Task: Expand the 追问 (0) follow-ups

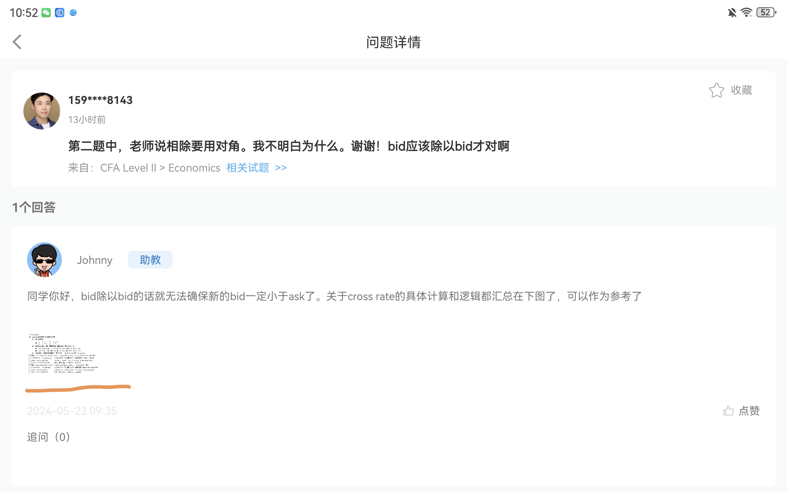Action: [49, 437]
